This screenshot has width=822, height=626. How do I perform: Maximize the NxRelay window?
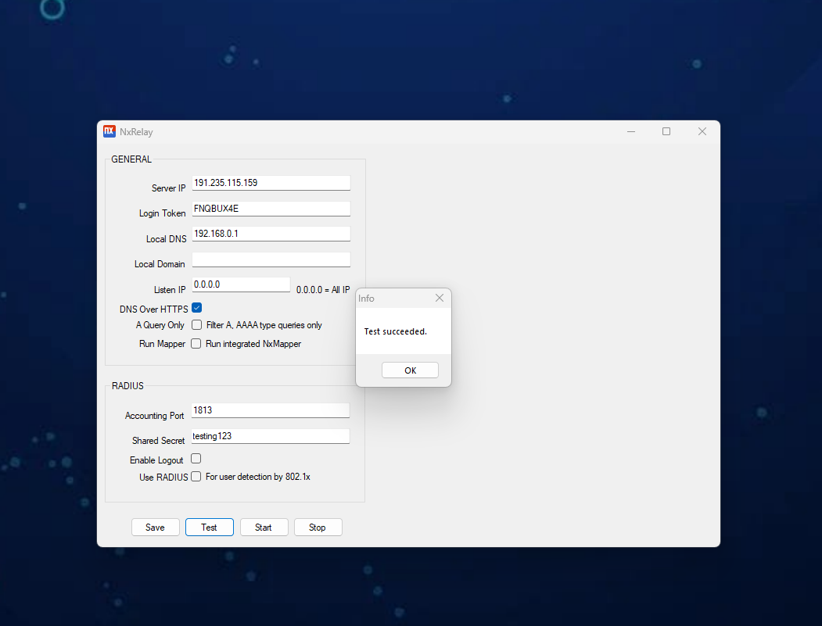666,131
